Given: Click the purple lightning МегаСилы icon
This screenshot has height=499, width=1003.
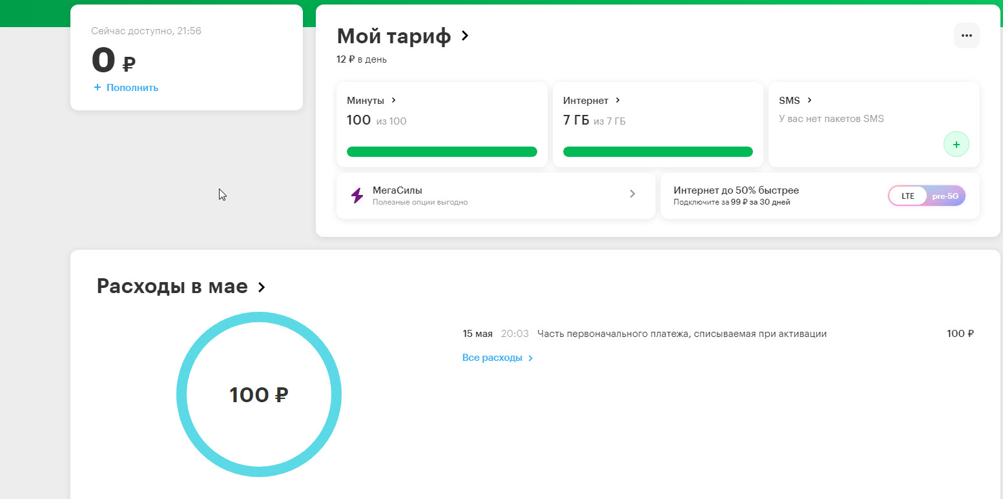Looking at the screenshot, I should (x=357, y=196).
